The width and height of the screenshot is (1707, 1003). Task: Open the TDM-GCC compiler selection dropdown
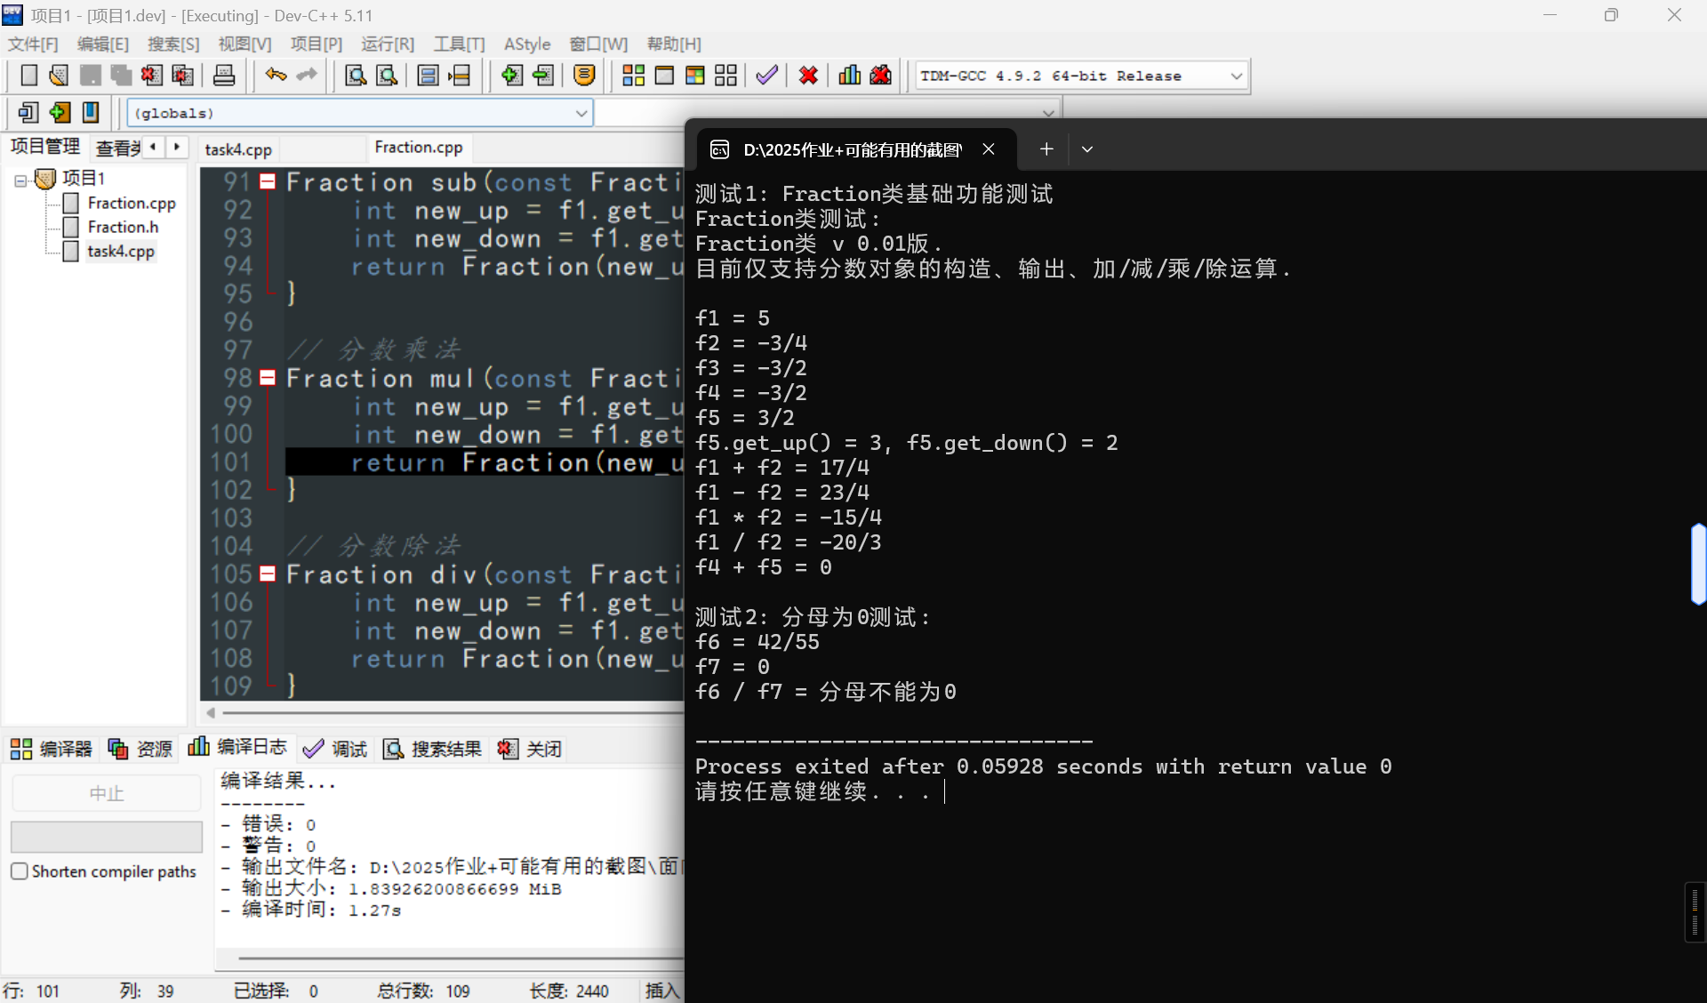click(x=1236, y=76)
